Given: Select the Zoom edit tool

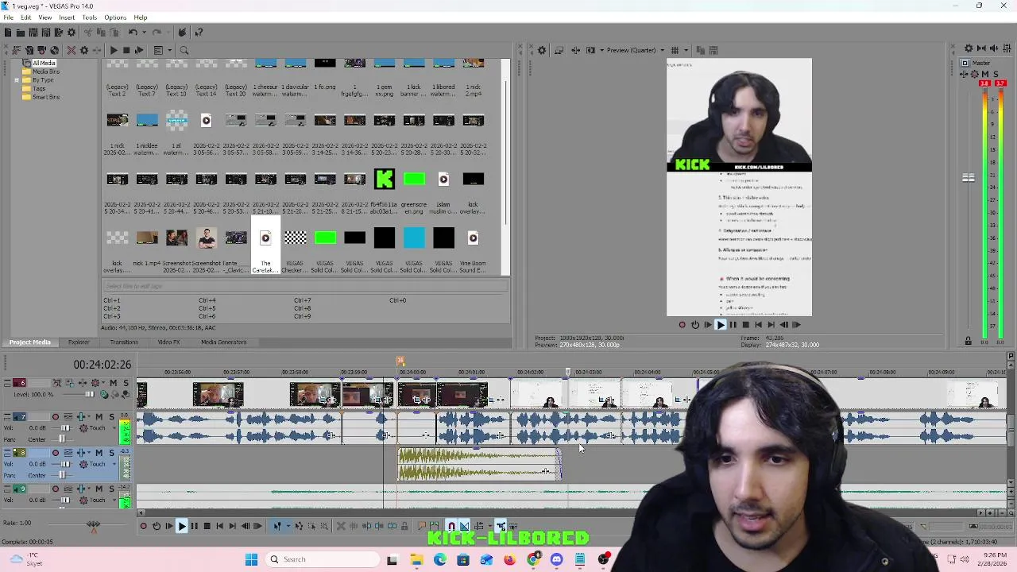Looking at the screenshot, I should 324,525.
